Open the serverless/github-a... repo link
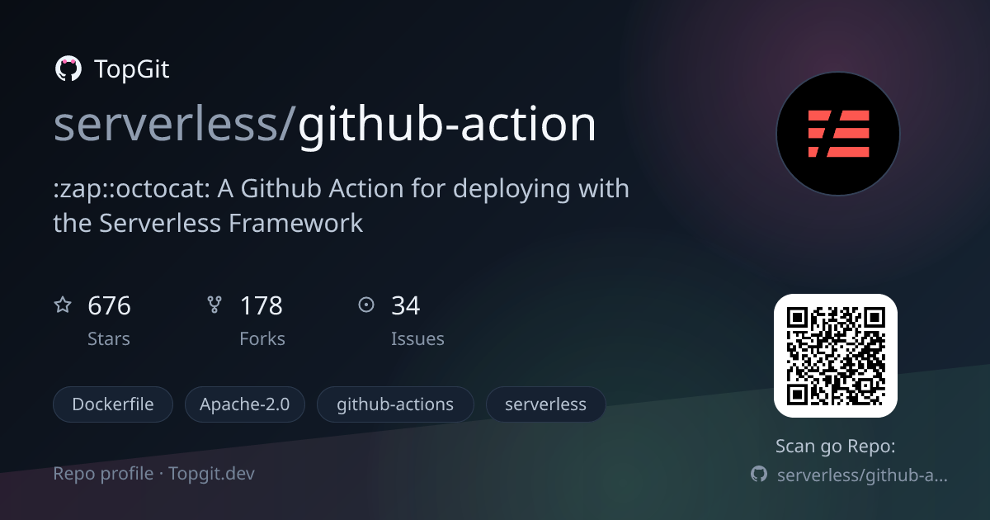The height and width of the screenshot is (520, 990). coord(862,475)
